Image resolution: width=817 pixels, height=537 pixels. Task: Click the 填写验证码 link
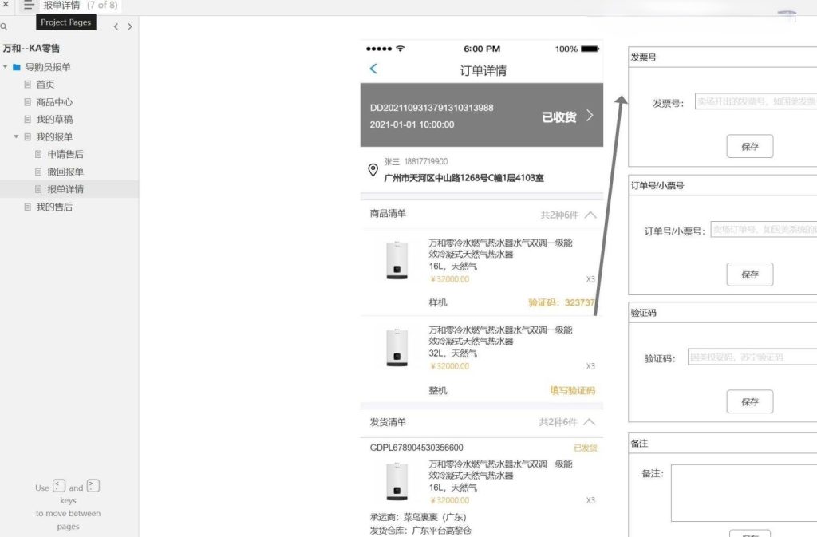[572, 390]
